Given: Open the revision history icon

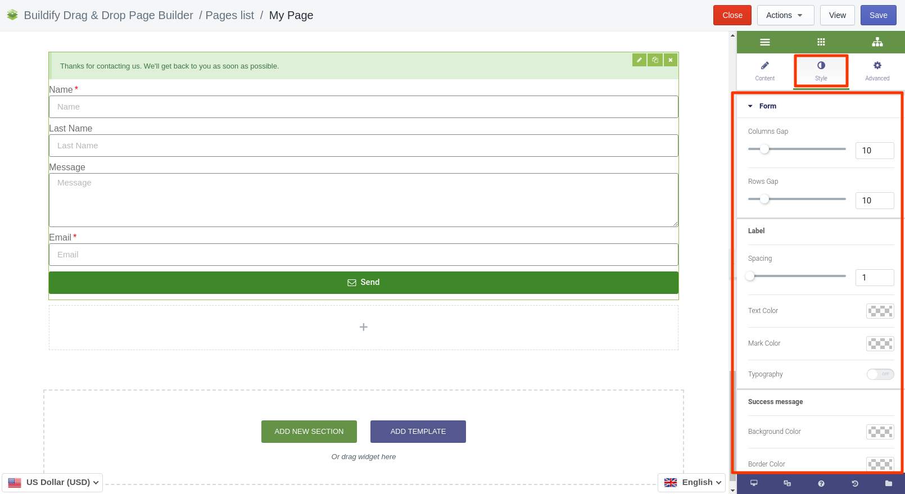Looking at the screenshot, I should coord(855,483).
